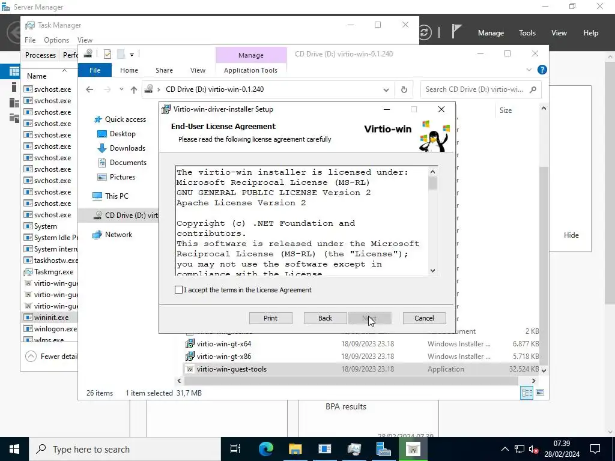Switch to Processes tab in Task Manager
Viewport: 615px width, 461px height.
40,55
